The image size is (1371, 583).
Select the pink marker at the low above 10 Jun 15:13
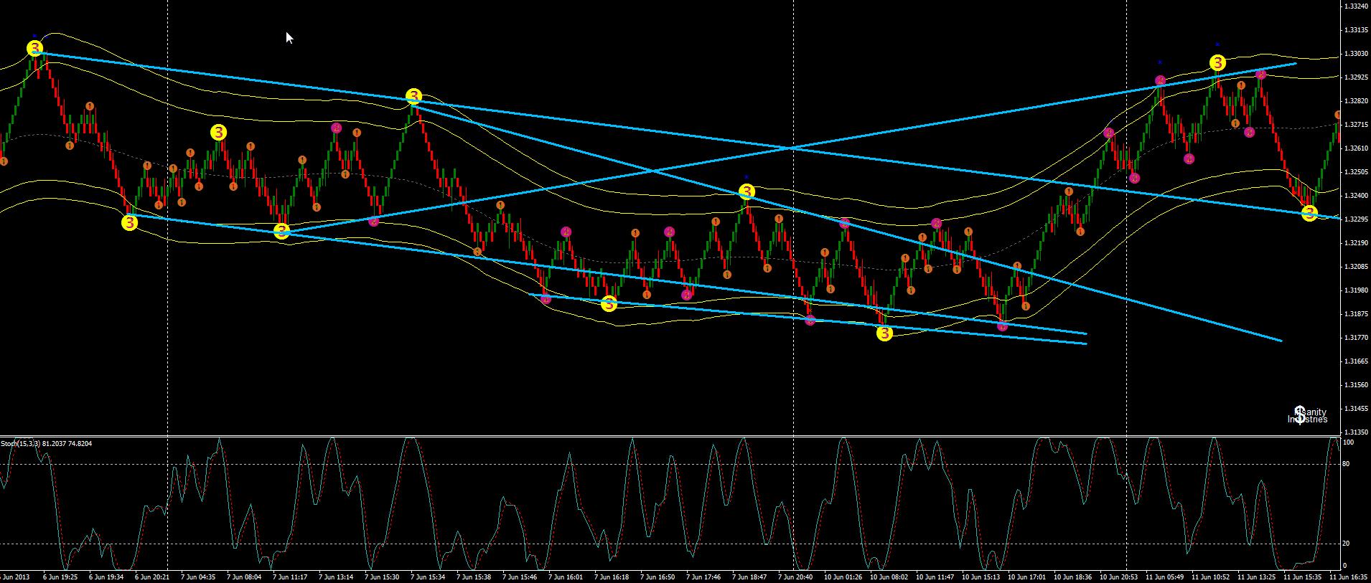coord(1002,326)
